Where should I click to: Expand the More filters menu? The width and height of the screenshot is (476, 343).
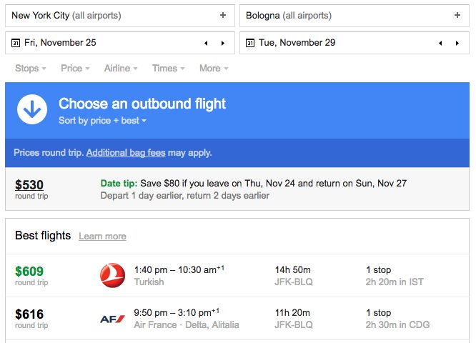click(214, 69)
